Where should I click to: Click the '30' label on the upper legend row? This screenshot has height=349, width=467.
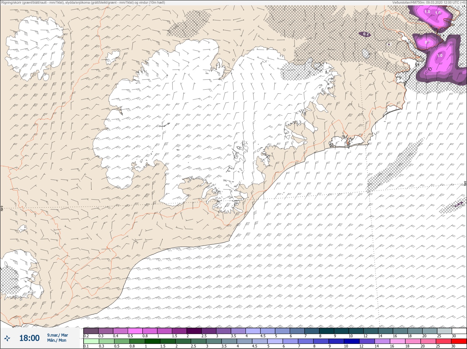(454, 336)
